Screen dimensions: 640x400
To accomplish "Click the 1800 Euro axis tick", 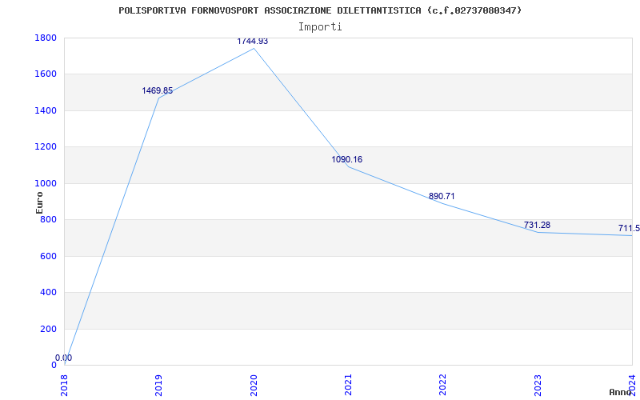I will click(x=46, y=38).
